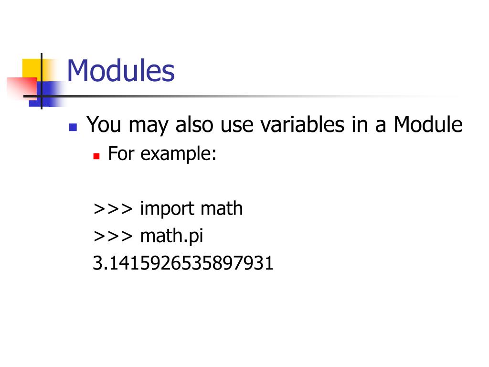Select the 3.141592653589793 output value
The width and height of the screenshot is (489, 367).
click(x=183, y=263)
